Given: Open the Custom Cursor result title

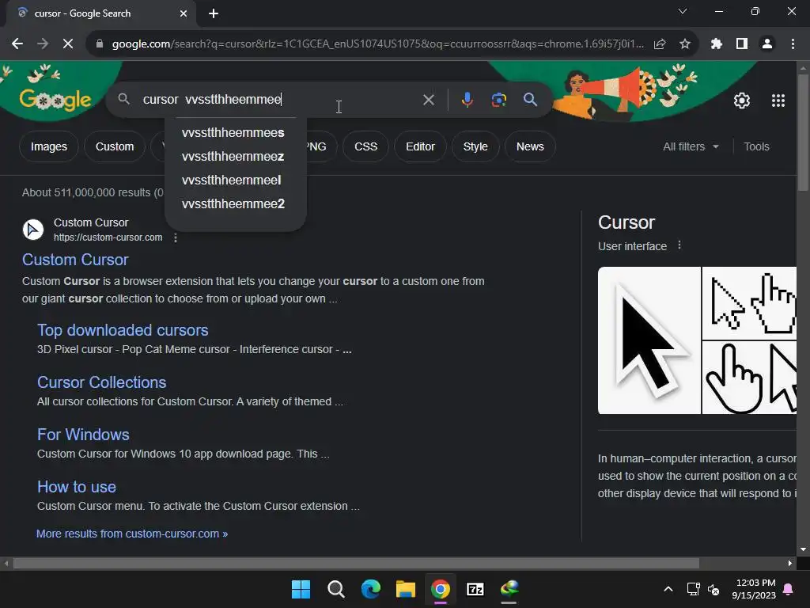Looking at the screenshot, I should (x=75, y=260).
